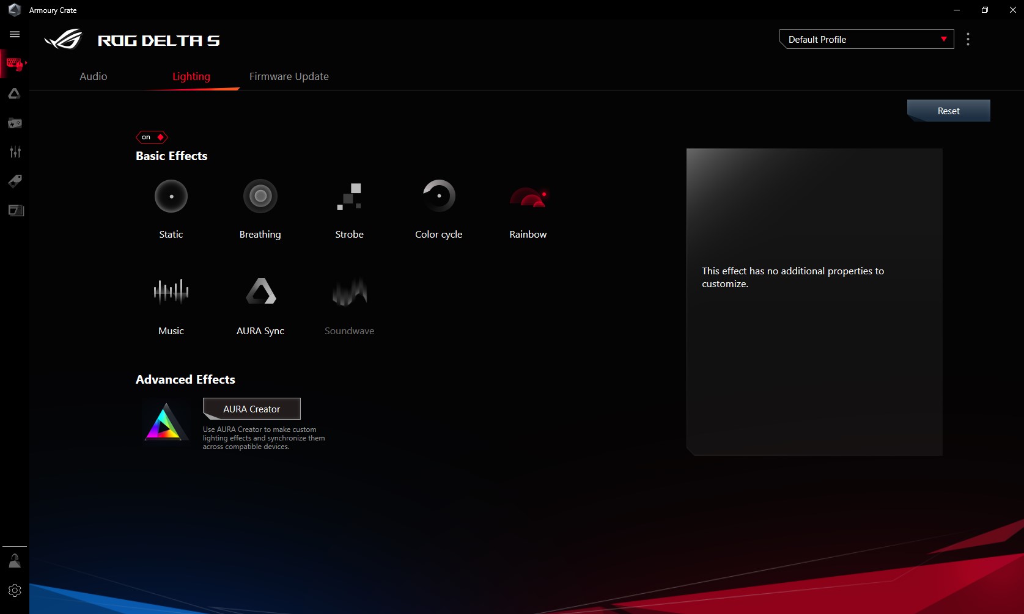Open the Devices icon in the sidebar

pos(15,64)
